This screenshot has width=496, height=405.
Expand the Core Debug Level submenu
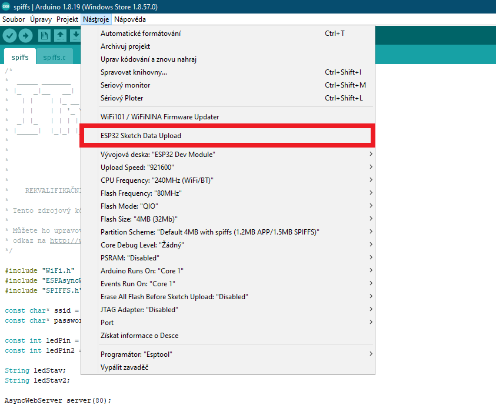pyautogui.click(x=228, y=245)
